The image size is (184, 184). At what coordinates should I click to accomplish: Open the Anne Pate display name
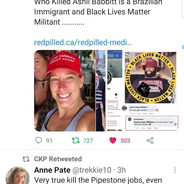(52, 170)
